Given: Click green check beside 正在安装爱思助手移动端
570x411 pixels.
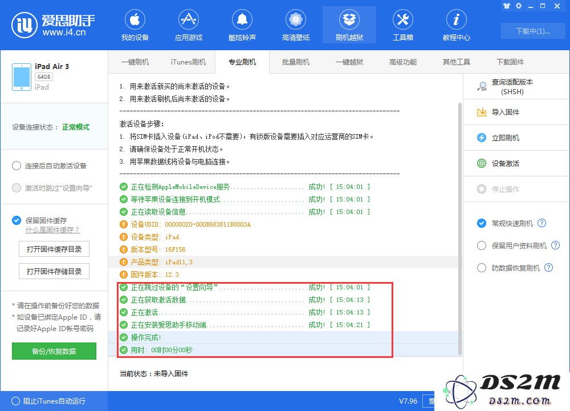Looking at the screenshot, I should pyautogui.click(x=124, y=325).
